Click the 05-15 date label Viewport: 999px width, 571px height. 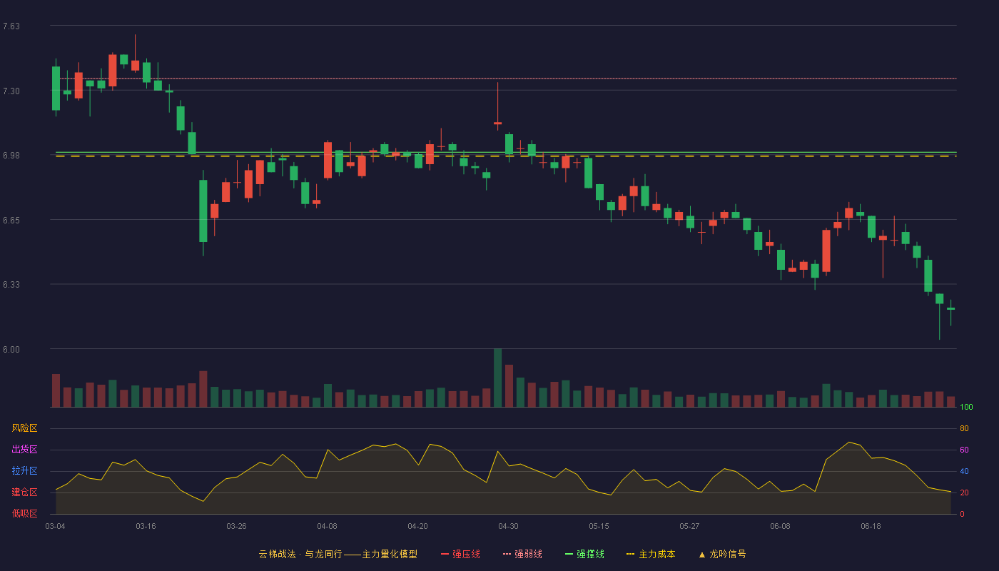coord(599,526)
